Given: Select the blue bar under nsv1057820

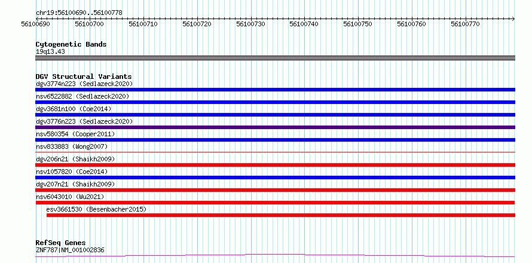Looking at the screenshot, I should point(275,178).
